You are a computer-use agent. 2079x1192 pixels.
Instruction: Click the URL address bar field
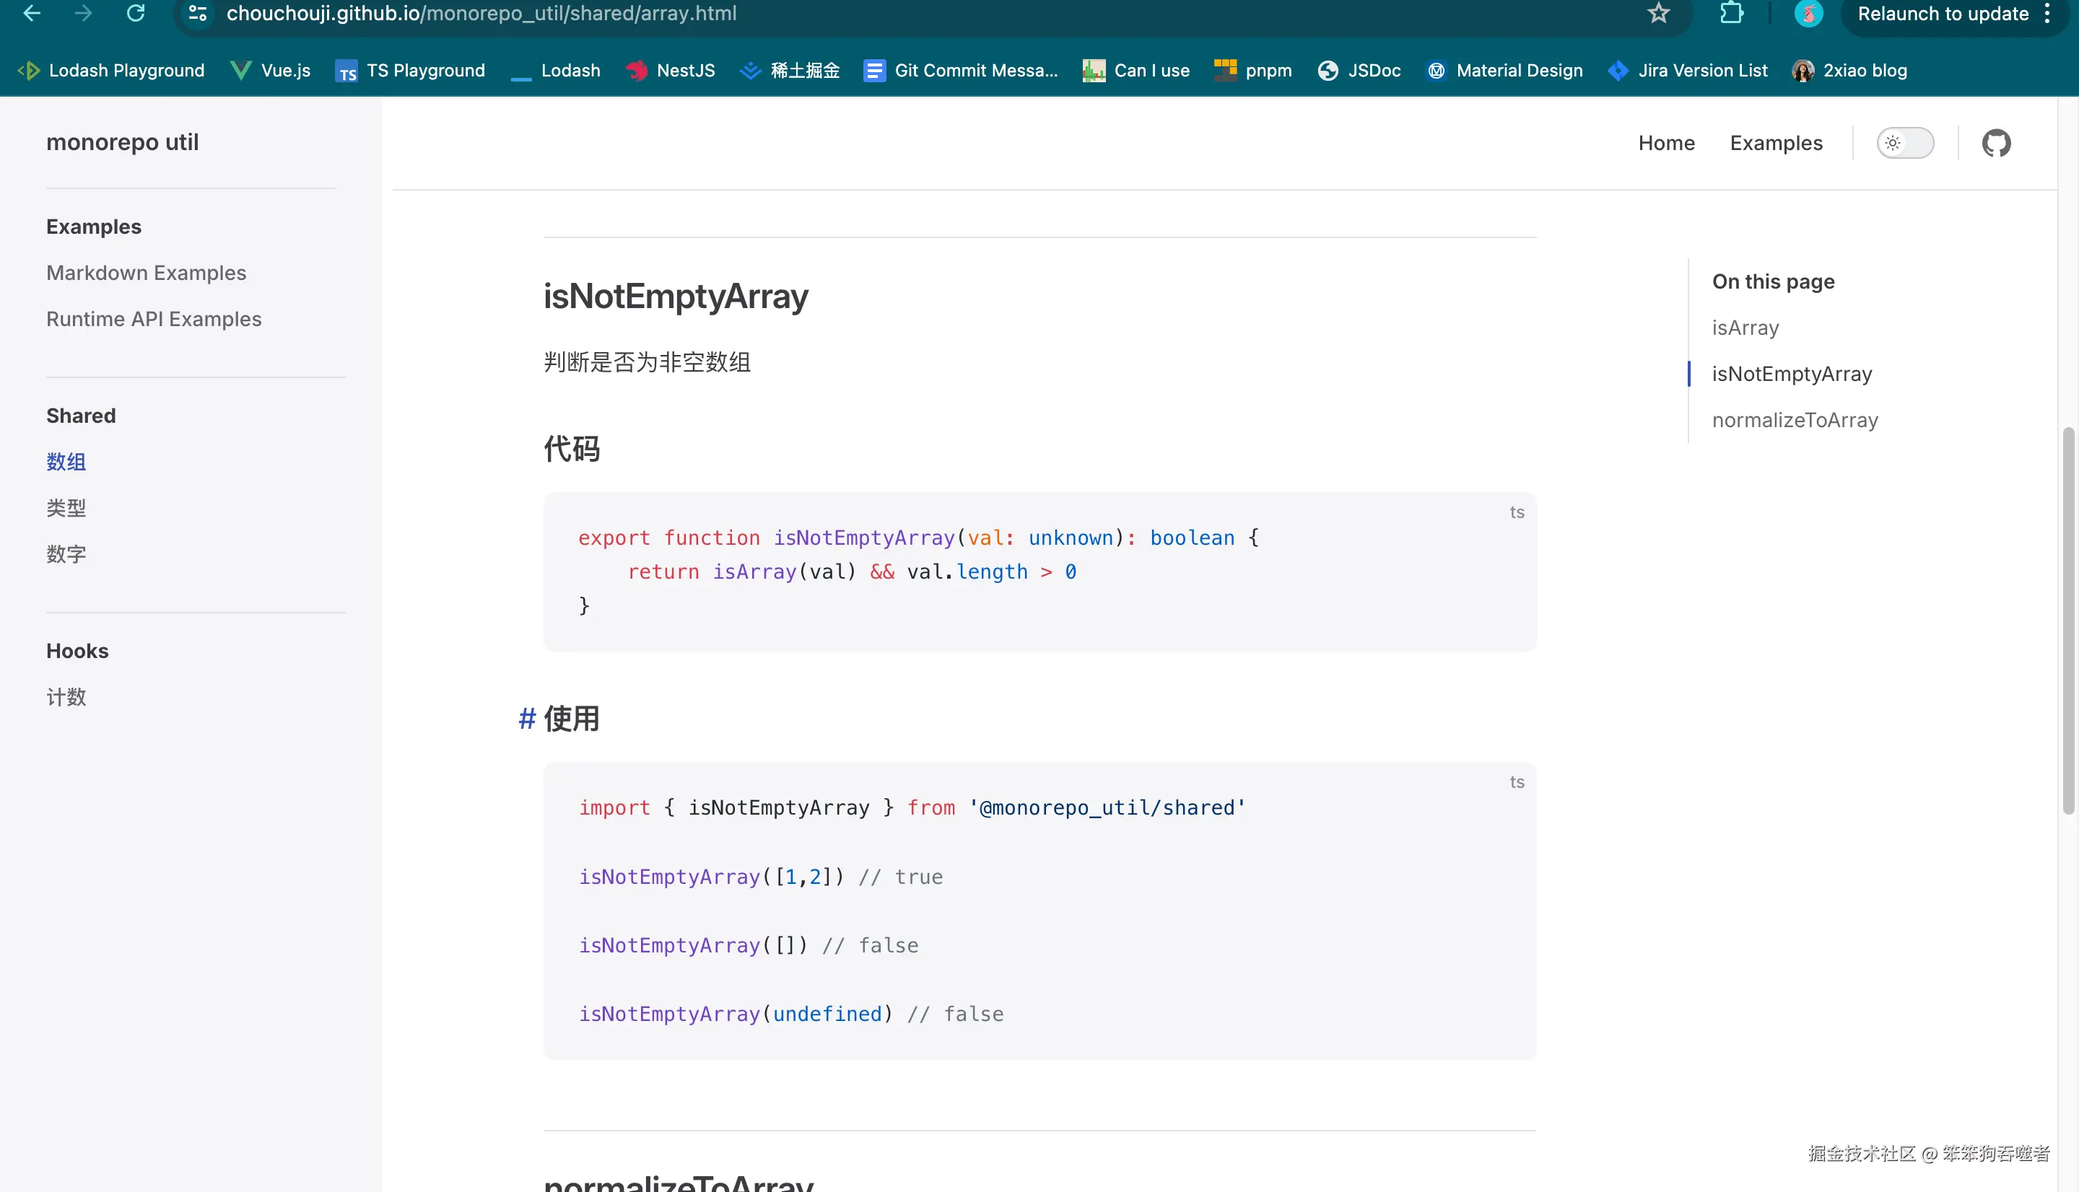(901, 13)
